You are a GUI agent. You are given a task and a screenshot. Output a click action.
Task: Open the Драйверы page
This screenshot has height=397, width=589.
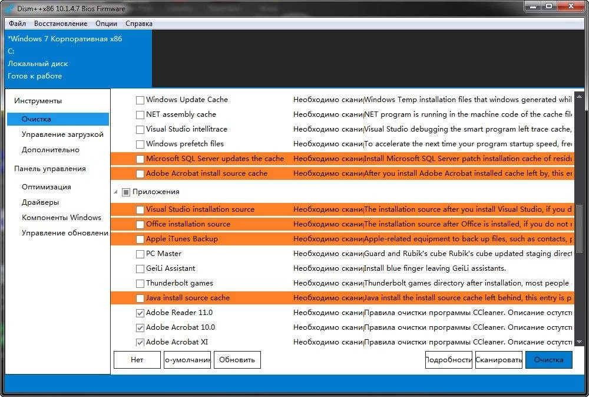pyautogui.click(x=40, y=202)
